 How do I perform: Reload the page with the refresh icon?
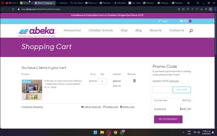13,9
